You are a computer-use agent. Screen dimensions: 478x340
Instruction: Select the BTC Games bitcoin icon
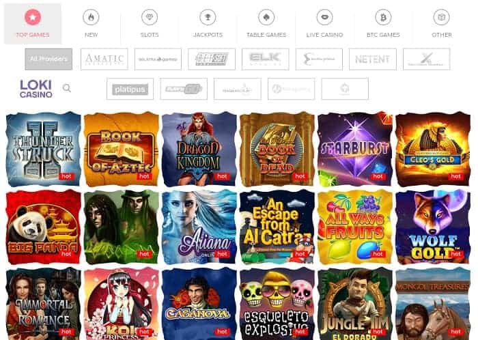tap(383, 17)
